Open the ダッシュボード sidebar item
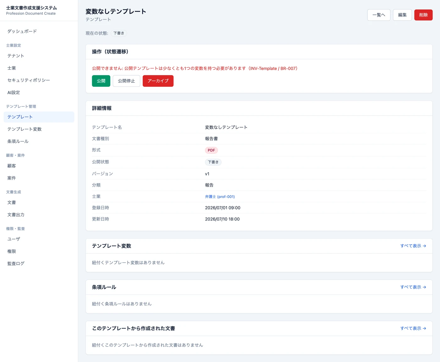The height and width of the screenshot is (362, 440). [39, 31]
